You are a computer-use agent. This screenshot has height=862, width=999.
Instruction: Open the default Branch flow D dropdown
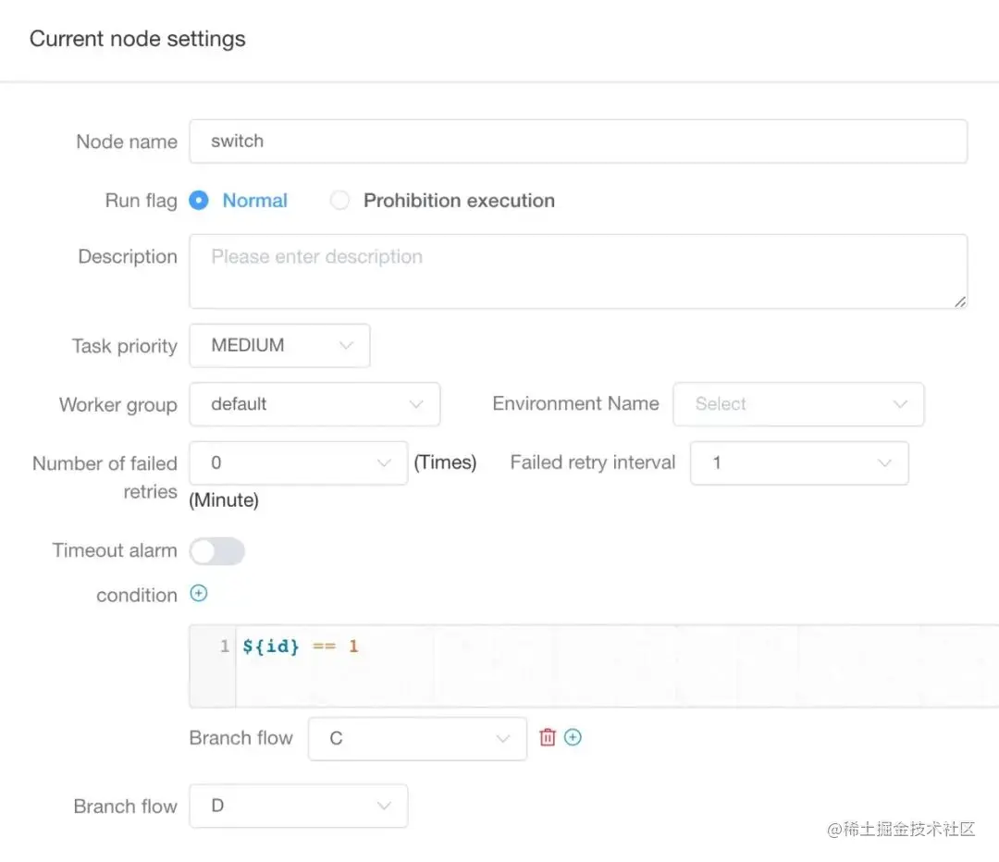298,806
